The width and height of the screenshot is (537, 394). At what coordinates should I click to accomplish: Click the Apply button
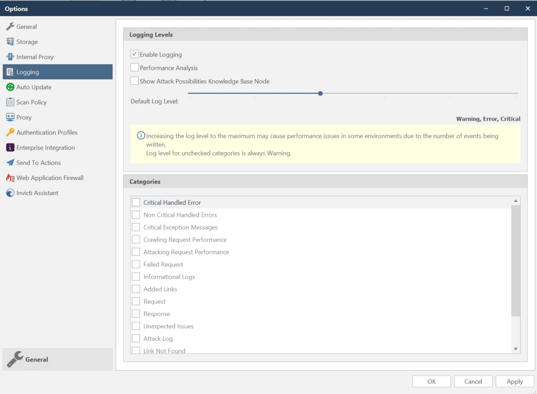click(x=514, y=381)
